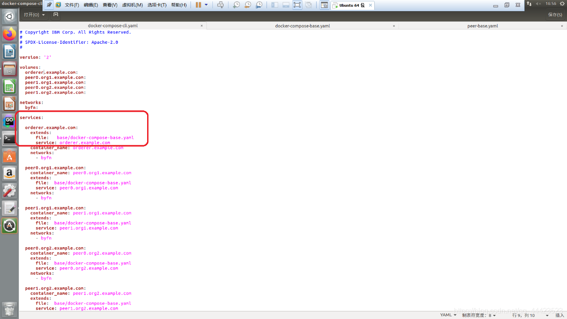Open LibreOffice Writer from the dock
Screen dimensions: 567x319
click(x=9, y=51)
